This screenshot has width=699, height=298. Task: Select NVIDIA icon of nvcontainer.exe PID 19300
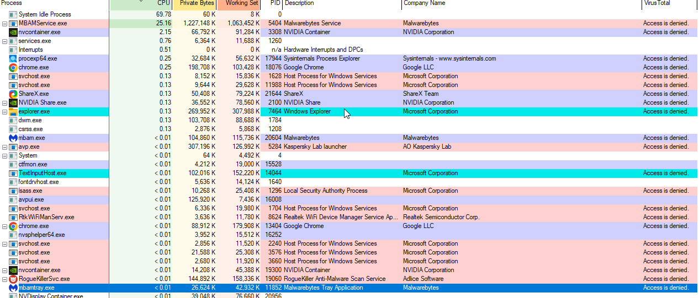point(13,270)
